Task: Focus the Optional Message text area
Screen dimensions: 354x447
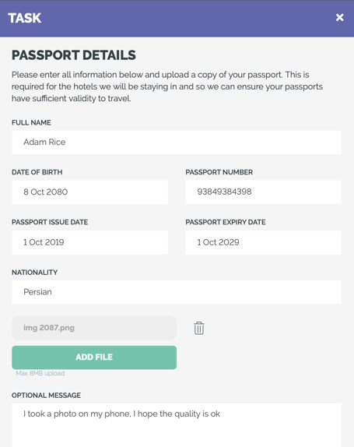Action: click(x=177, y=425)
